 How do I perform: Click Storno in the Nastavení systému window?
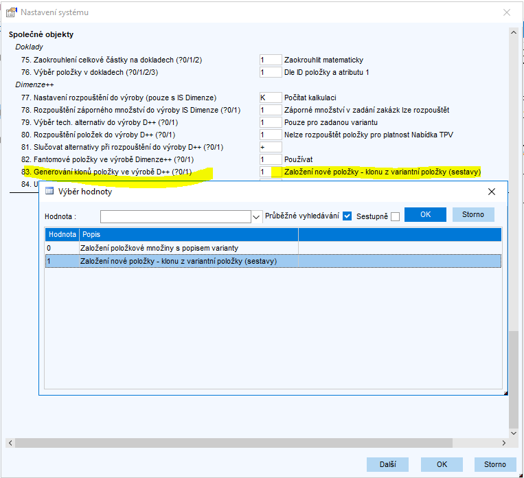tap(494, 464)
